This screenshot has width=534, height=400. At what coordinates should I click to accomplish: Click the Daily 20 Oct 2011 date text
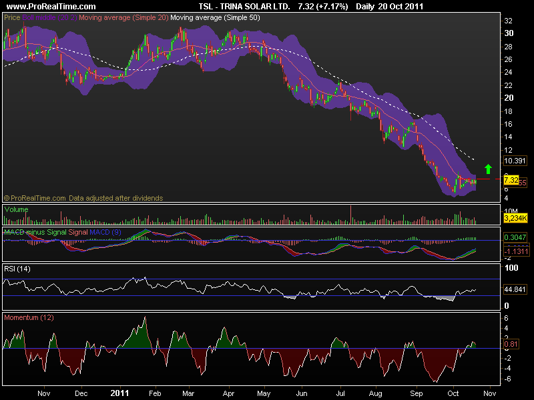(x=390, y=7)
